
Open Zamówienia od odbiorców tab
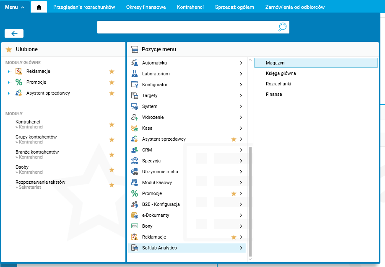click(295, 7)
